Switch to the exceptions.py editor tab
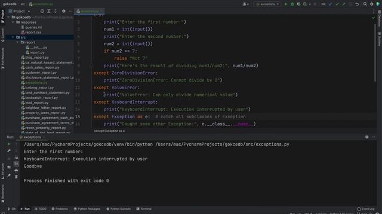 pos(89,11)
